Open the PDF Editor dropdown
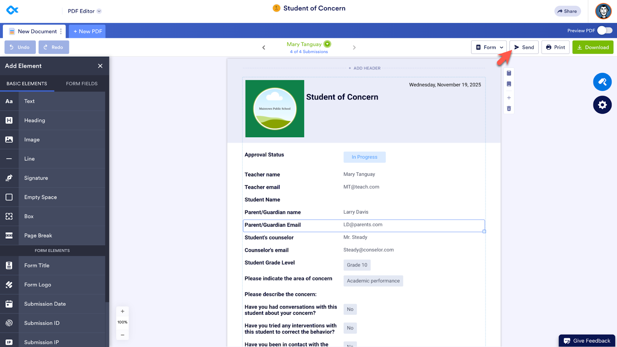617x347 pixels. click(84, 11)
